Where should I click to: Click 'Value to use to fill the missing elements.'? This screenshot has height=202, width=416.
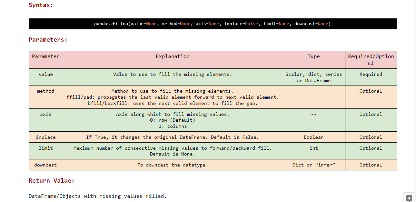(173, 74)
